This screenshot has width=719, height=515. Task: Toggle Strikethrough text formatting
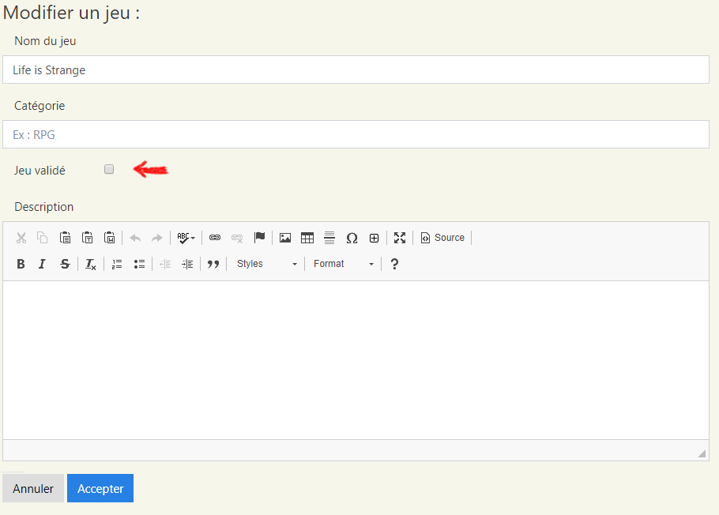[65, 264]
